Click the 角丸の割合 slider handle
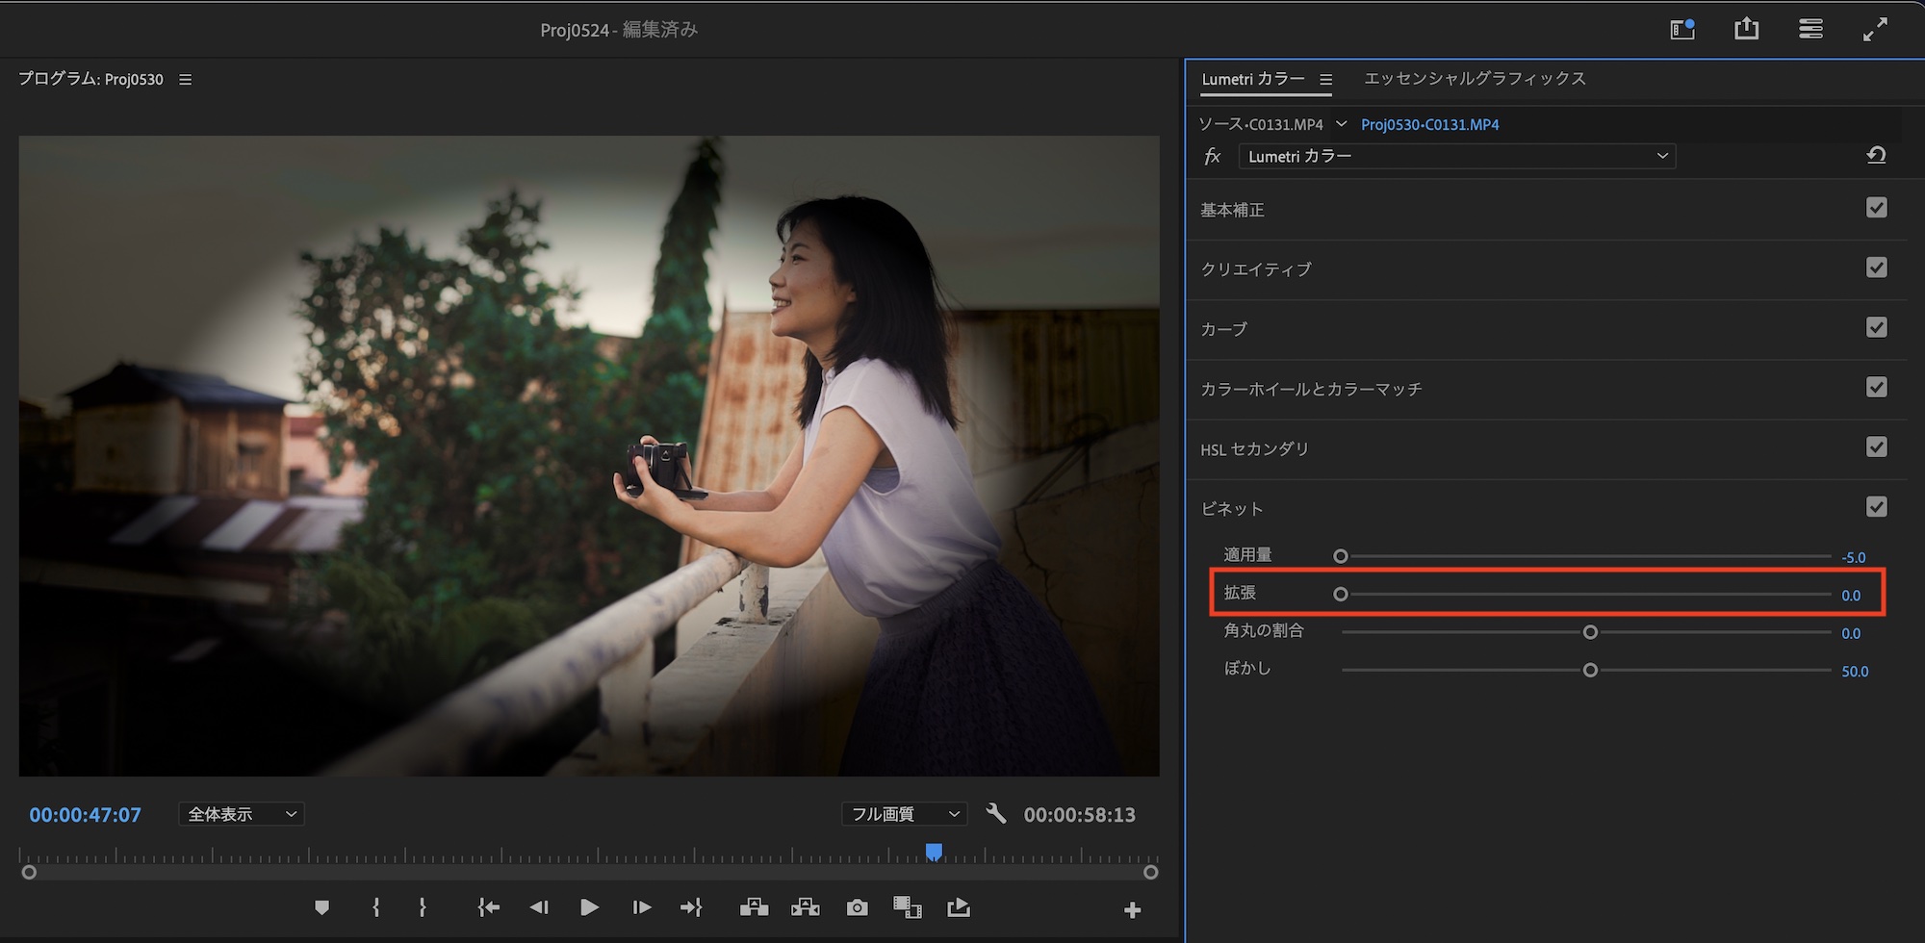 [x=1590, y=632]
